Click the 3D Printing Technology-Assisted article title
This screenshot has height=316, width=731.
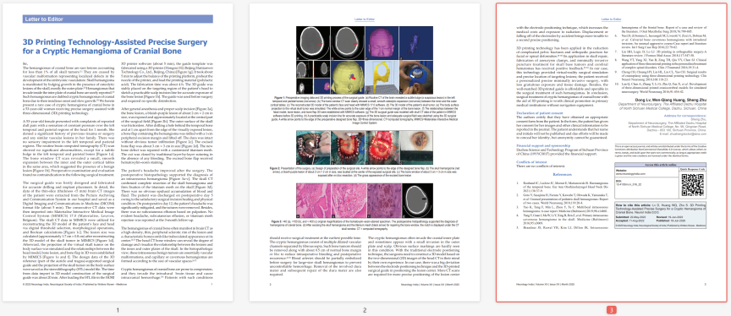(x=115, y=46)
